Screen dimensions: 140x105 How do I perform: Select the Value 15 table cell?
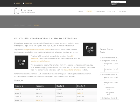tap(66, 100)
